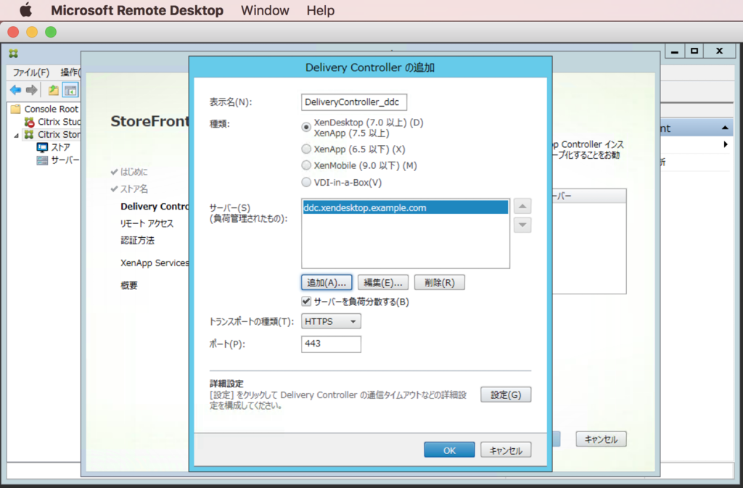743x488 pixels.
Task: Click the Citrix Studio node icon
Action: pos(29,122)
